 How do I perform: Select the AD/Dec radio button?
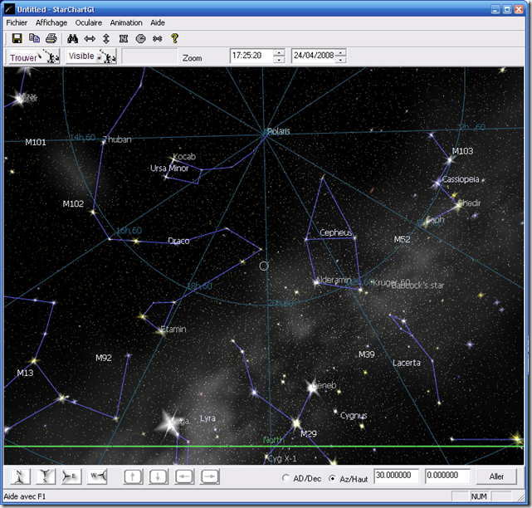click(x=286, y=478)
